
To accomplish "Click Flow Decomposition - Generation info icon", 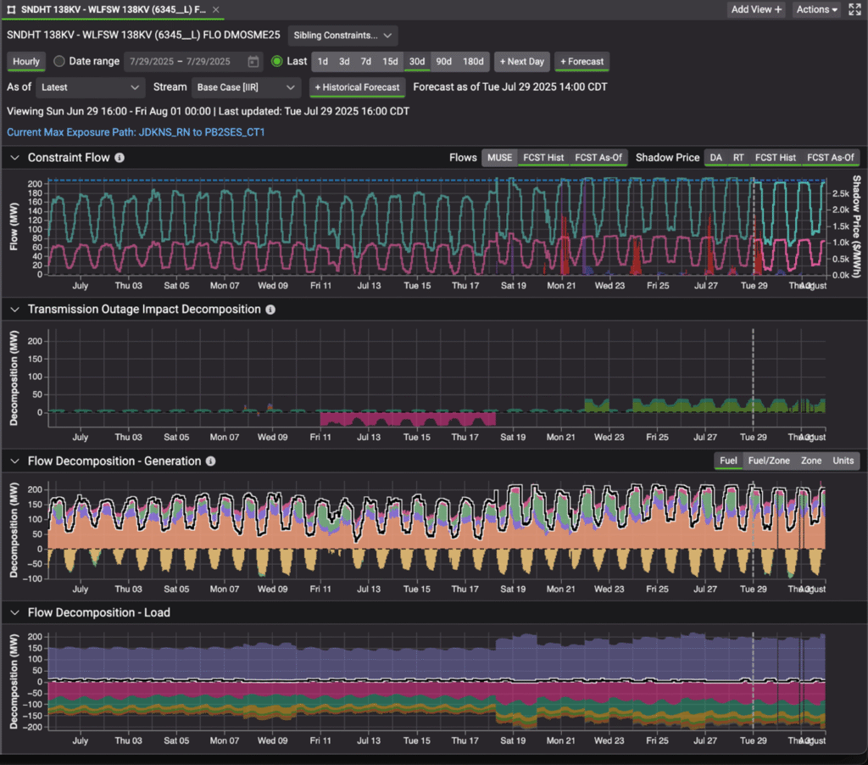I will (210, 461).
